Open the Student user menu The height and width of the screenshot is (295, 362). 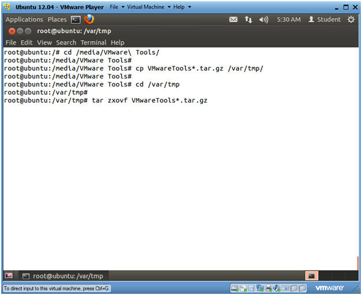325,20
